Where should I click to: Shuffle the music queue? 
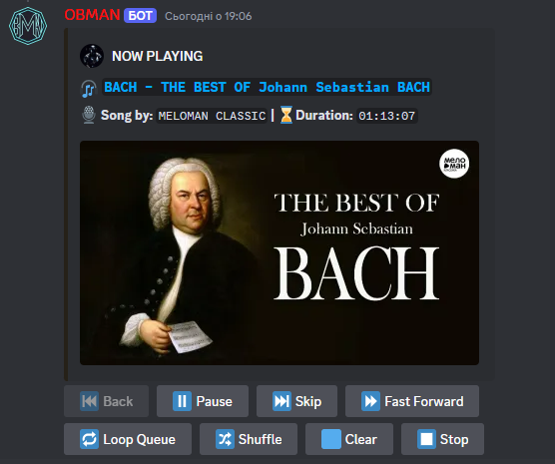point(249,439)
